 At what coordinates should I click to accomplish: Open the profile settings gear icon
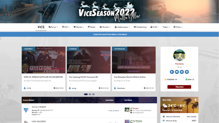point(182,72)
